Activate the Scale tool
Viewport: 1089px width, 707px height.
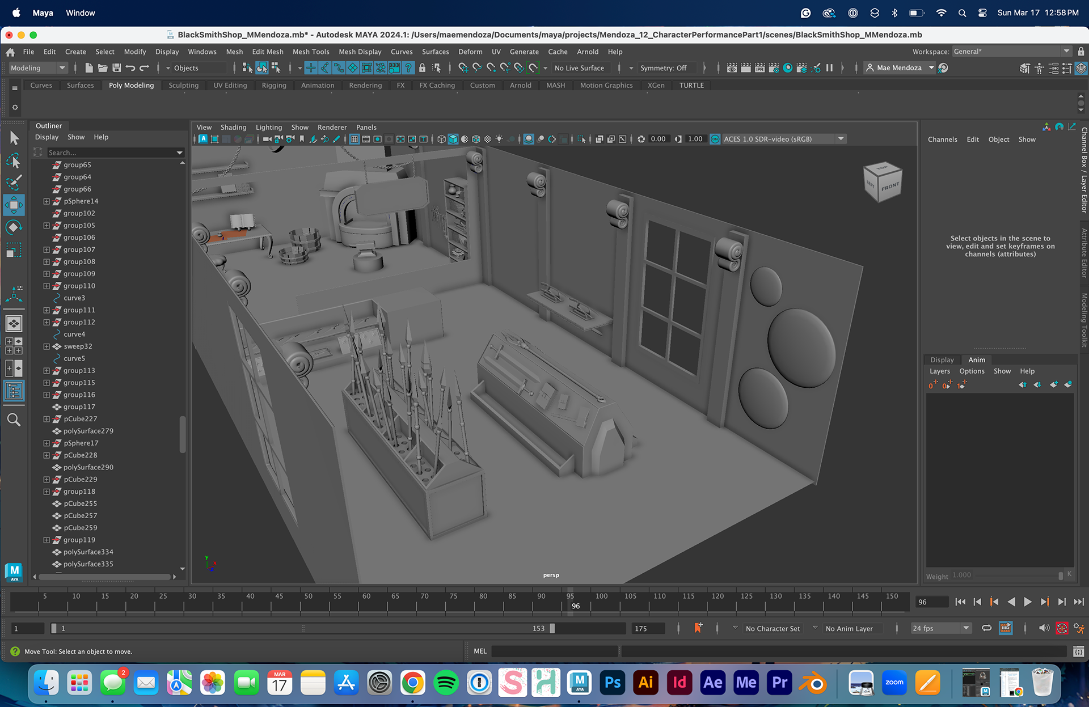[x=14, y=249]
